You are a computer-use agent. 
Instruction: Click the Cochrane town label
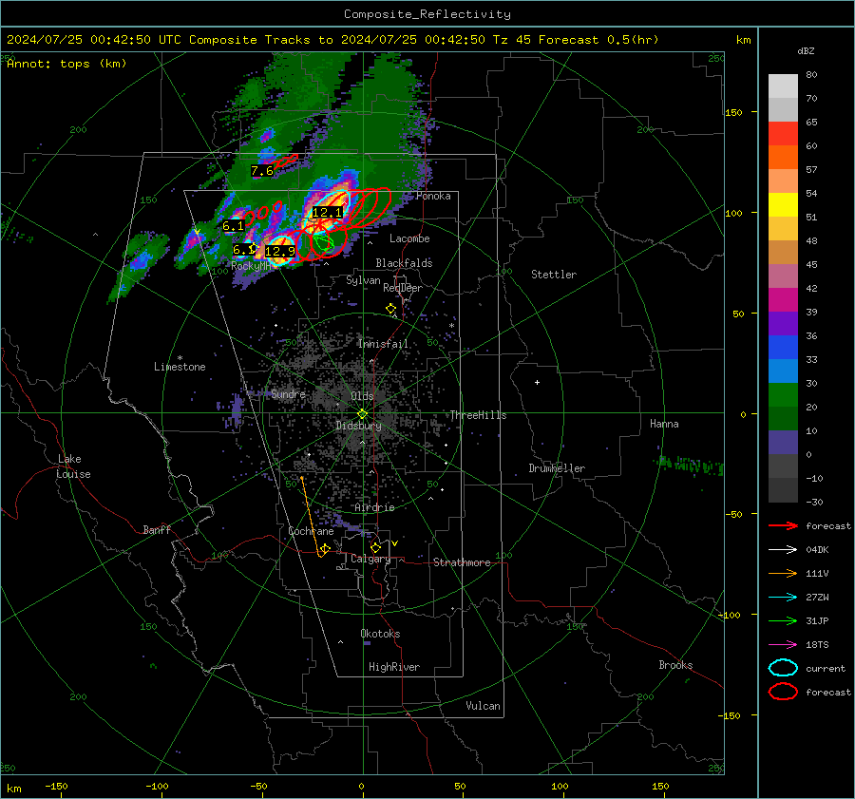(311, 531)
